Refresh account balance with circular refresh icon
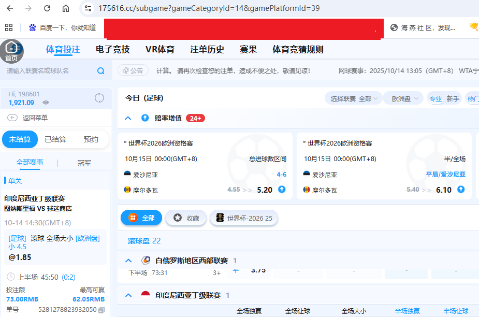Image resolution: width=479 pixels, height=317 pixels. click(99, 97)
